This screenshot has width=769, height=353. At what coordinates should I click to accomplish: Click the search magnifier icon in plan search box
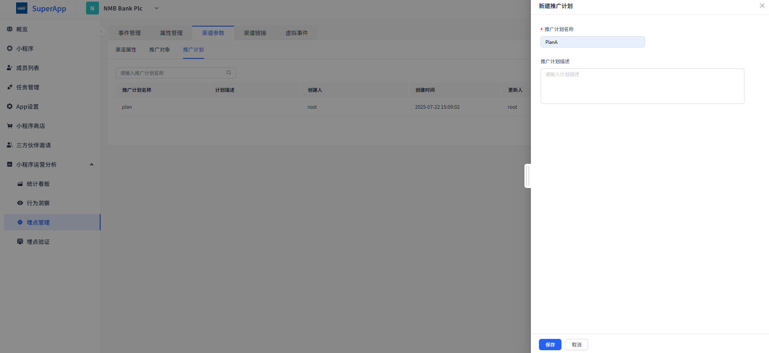[229, 72]
